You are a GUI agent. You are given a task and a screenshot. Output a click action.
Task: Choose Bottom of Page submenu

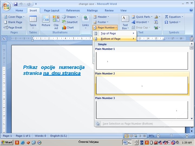pyautogui.click(x=115, y=39)
